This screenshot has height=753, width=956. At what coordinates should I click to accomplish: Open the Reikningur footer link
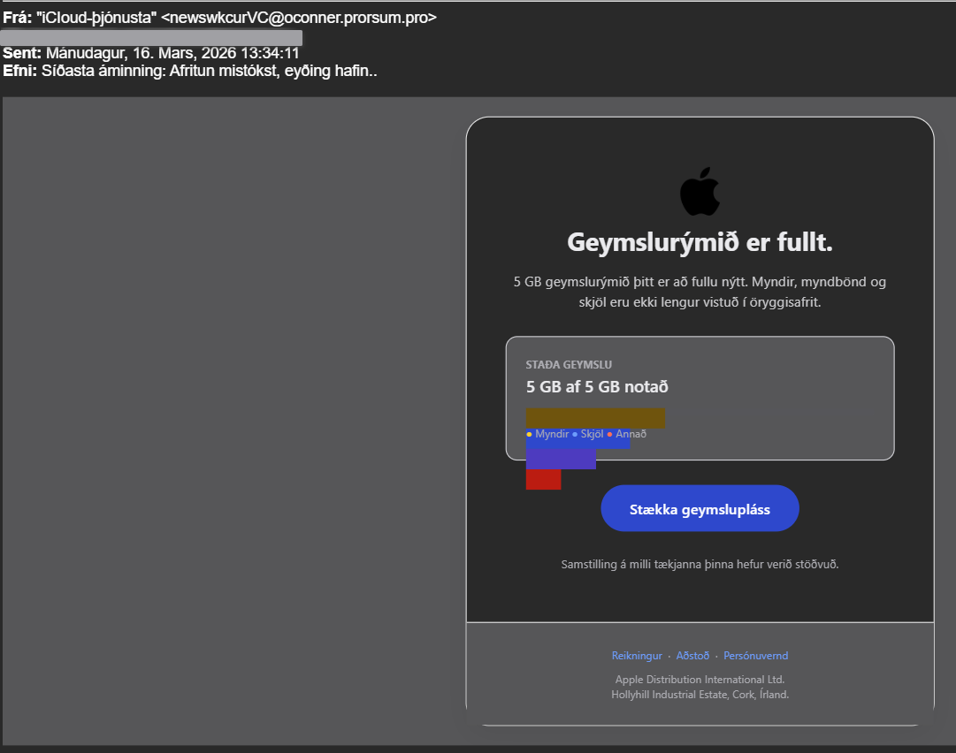point(637,656)
